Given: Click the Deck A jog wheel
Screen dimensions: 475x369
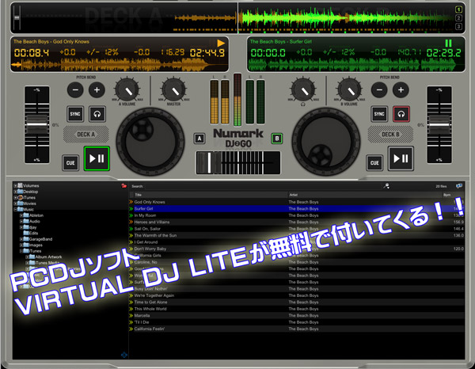Looking at the screenshot, I should pos(150,142).
